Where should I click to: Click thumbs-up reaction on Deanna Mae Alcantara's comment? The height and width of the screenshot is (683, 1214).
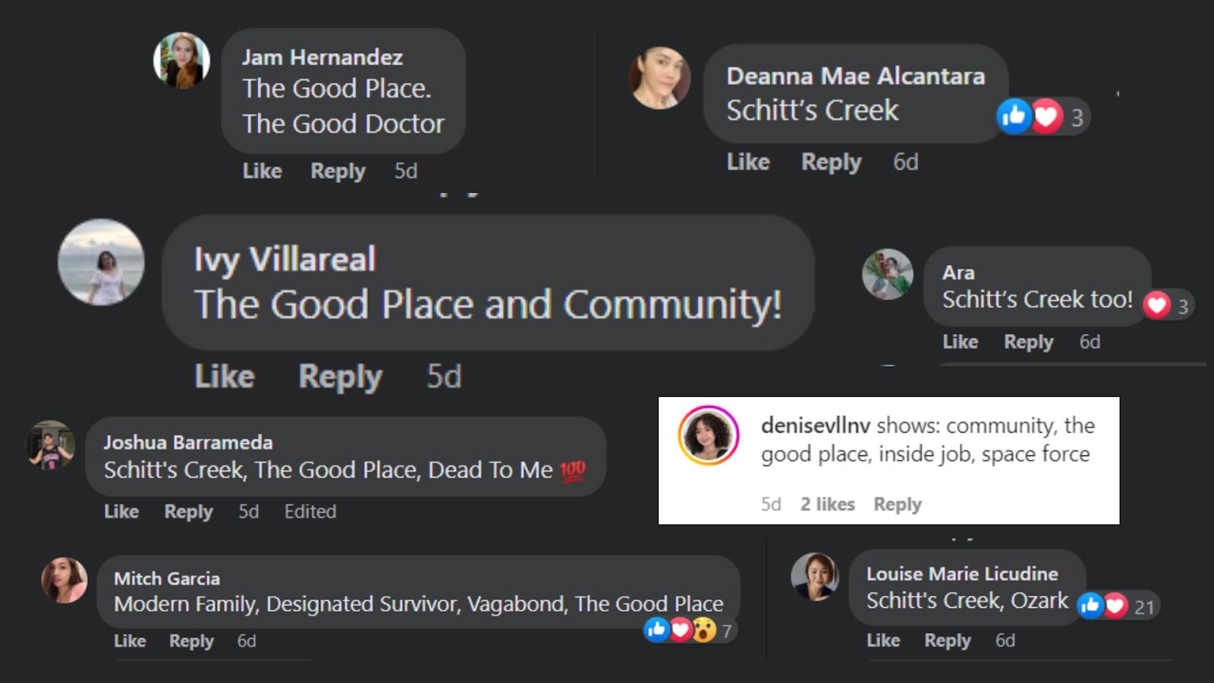(x=1014, y=116)
